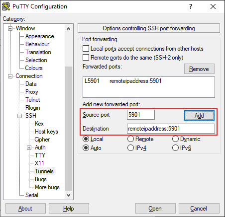Select Proxy in category tree
Viewport: 225px width, 217px height.
click(32, 92)
